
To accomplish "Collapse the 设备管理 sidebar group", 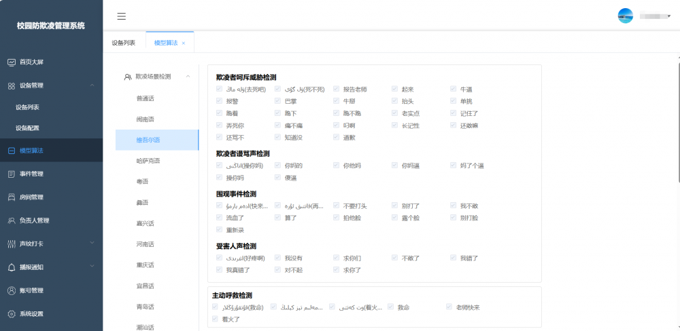I will [x=92, y=85].
